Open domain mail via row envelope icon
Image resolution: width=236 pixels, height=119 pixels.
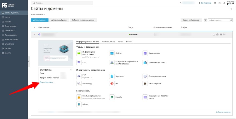click(217, 35)
